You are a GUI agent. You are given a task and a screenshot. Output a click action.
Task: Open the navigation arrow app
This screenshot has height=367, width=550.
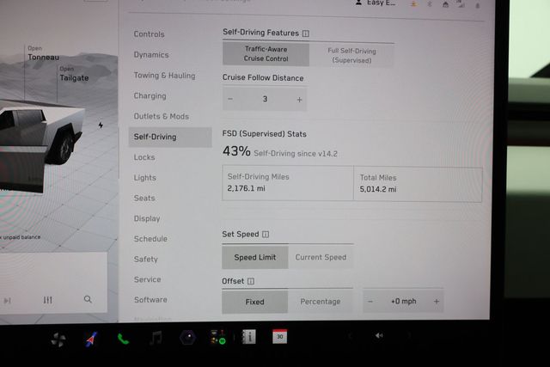tap(92, 339)
